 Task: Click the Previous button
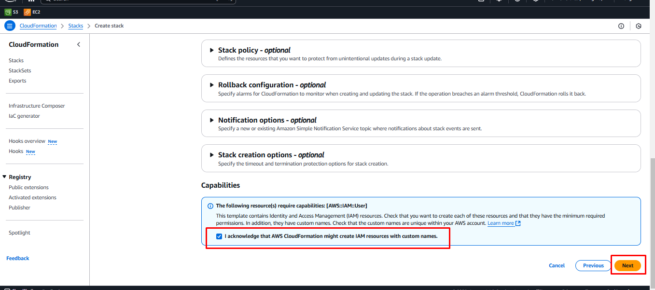click(x=593, y=265)
